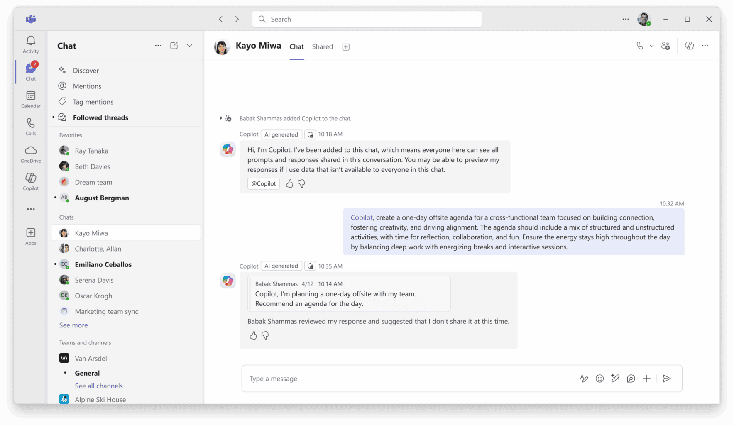This screenshot has height=425, width=734.
Task: Click the emoji picker in message box
Action: (599, 379)
